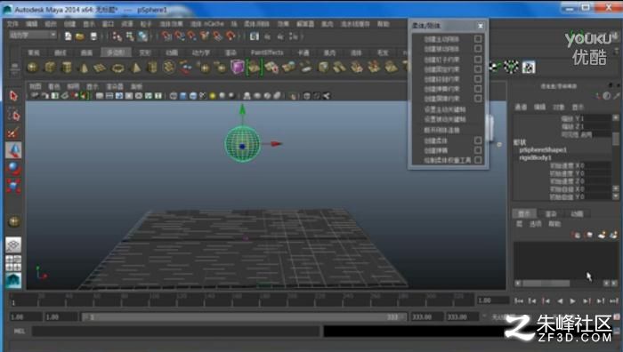The width and height of the screenshot is (623, 352).
Task: Play the animation forward
Action: click(x=572, y=301)
